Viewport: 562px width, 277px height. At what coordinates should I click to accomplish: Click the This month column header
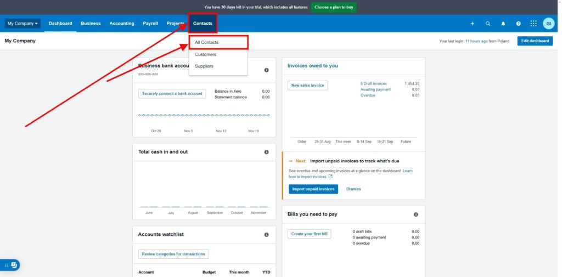pos(239,273)
